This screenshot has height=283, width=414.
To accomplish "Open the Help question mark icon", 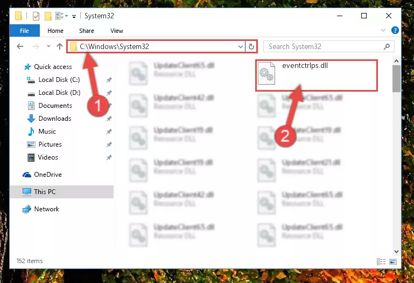I will tap(395, 30).
